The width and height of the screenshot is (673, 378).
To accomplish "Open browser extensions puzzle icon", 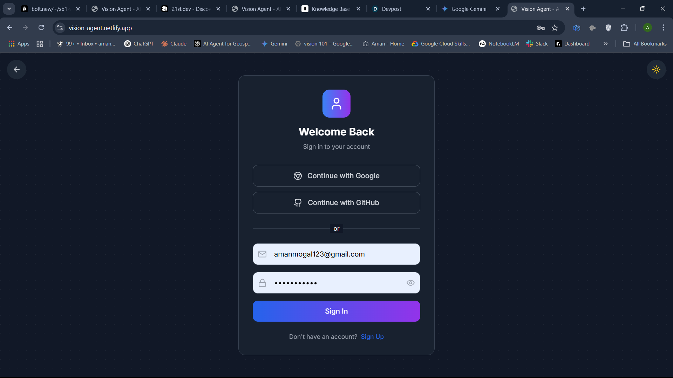I will 624,28.
